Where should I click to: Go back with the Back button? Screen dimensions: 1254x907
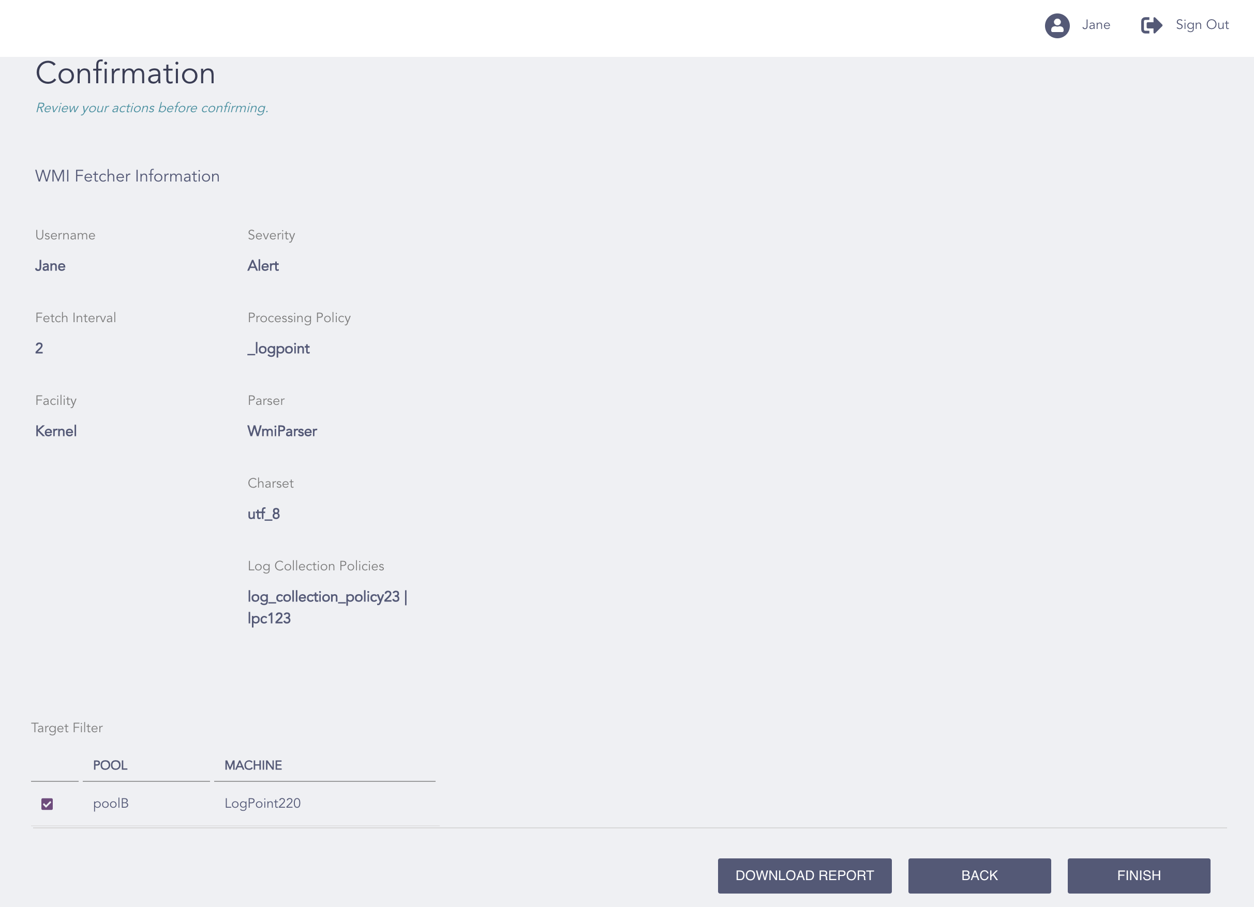pos(979,875)
